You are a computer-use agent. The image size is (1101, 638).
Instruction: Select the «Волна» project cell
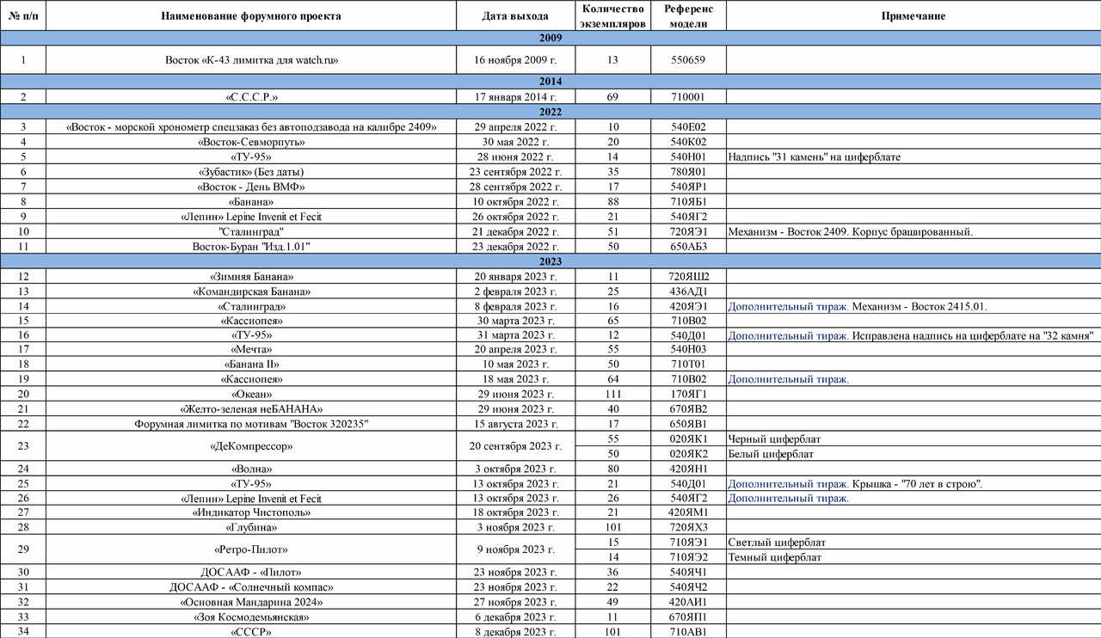tap(251, 470)
